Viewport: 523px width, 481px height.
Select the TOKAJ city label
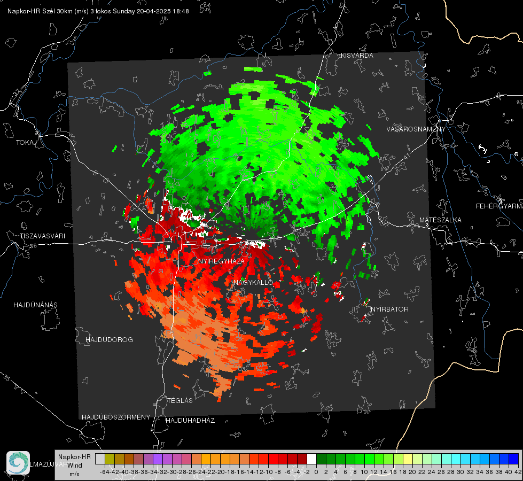(26, 143)
